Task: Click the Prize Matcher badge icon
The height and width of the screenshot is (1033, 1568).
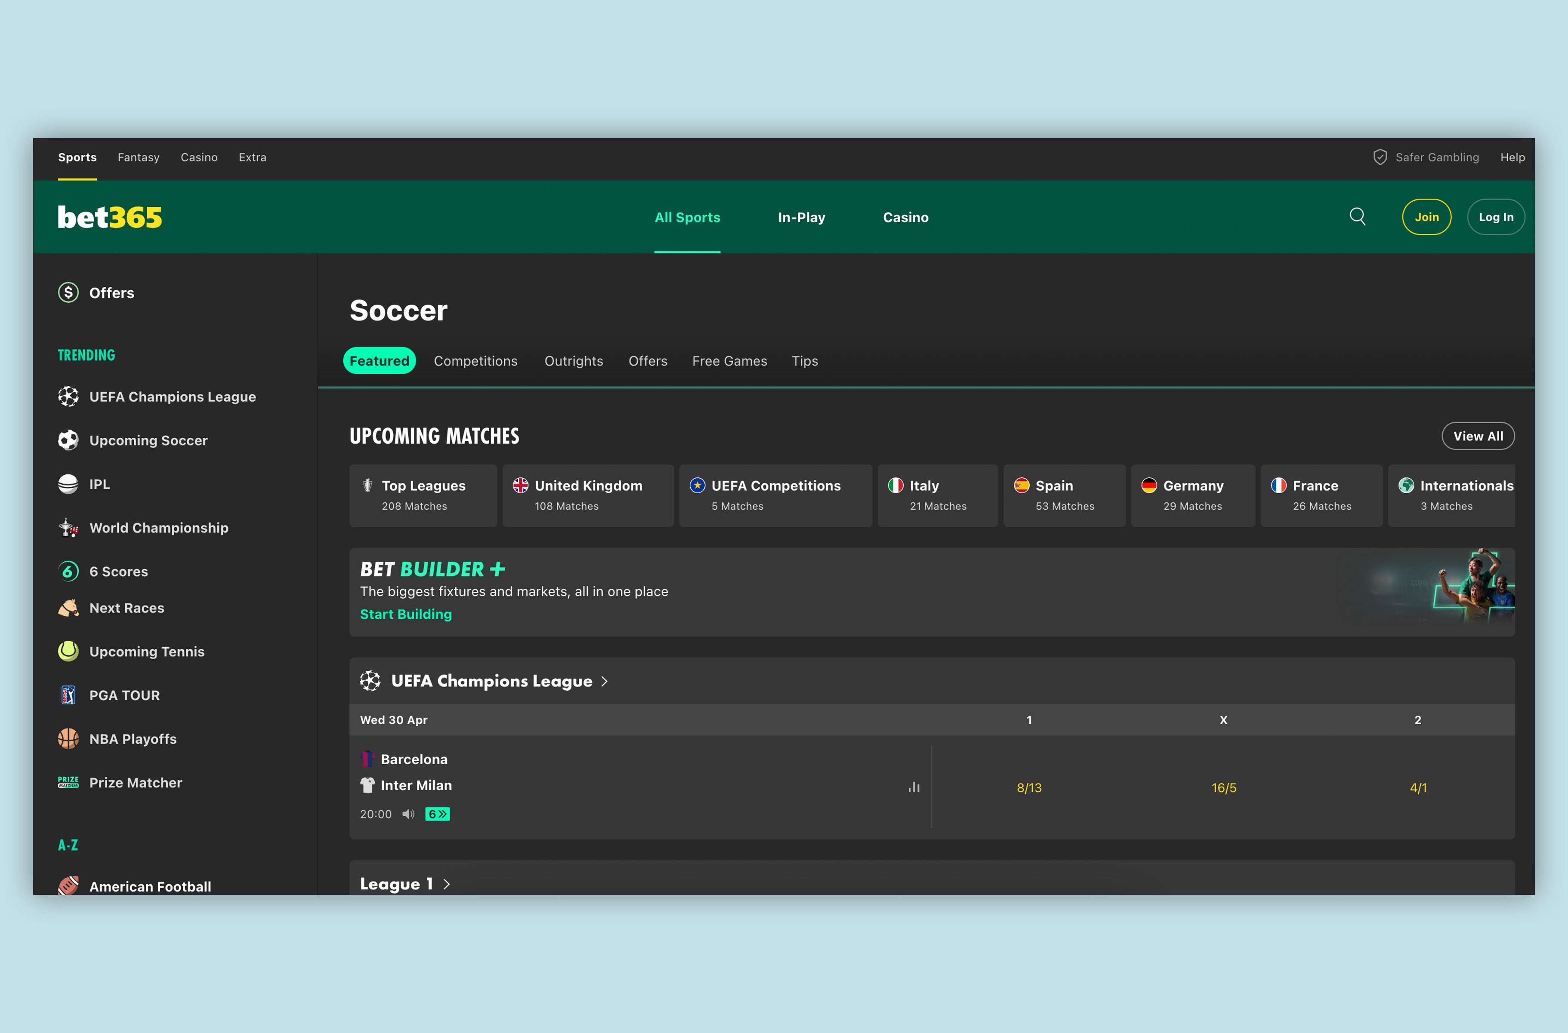Action: click(x=68, y=782)
